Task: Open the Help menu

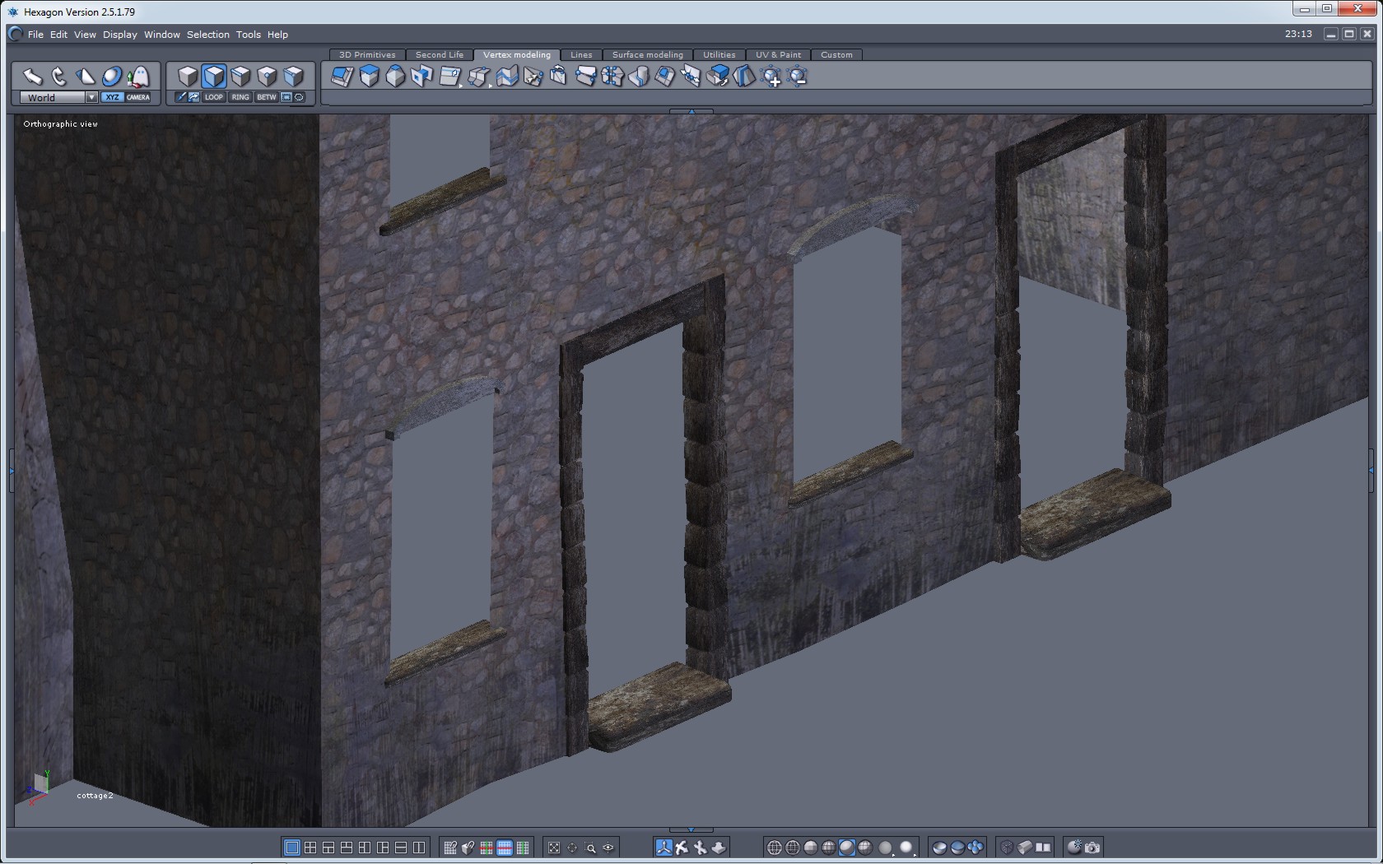Action: tap(278, 35)
